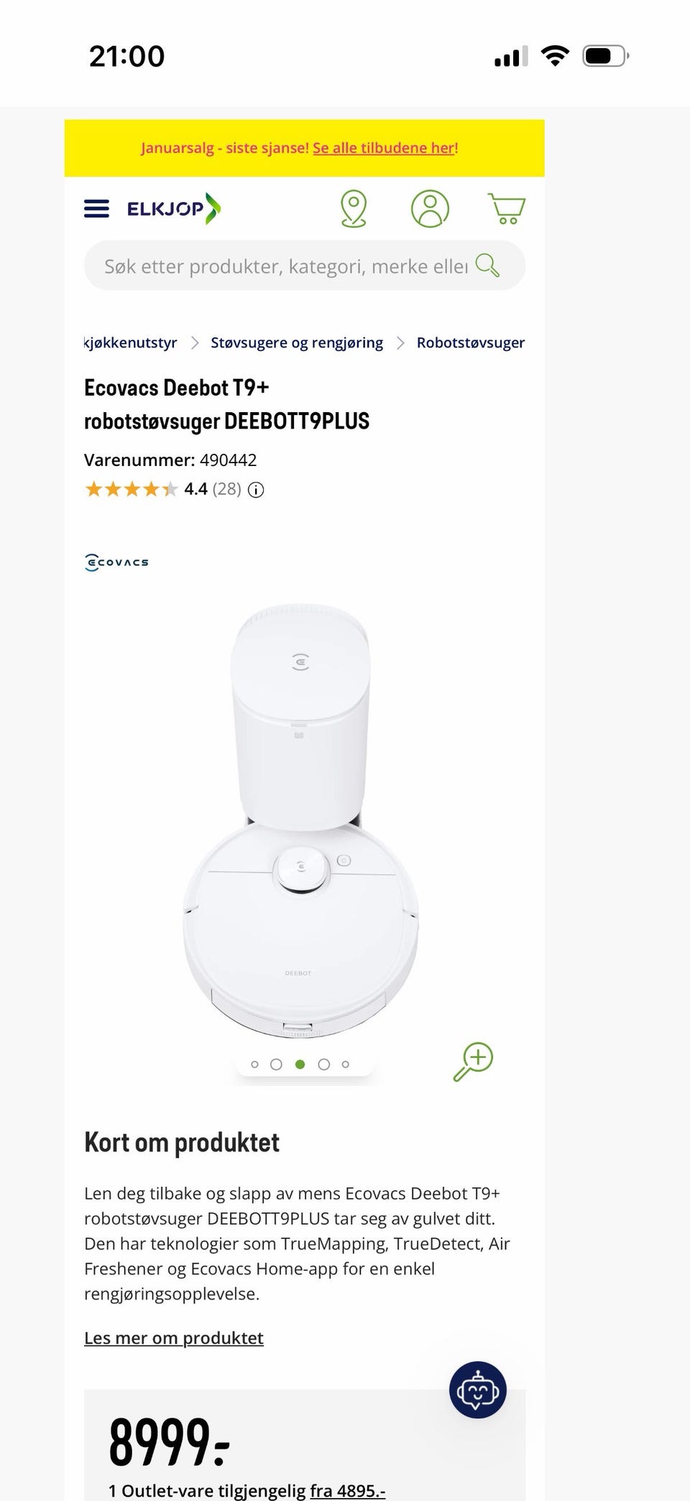690x1501 pixels.
Task: Open the hamburger menu
Action: coord(96,209)
